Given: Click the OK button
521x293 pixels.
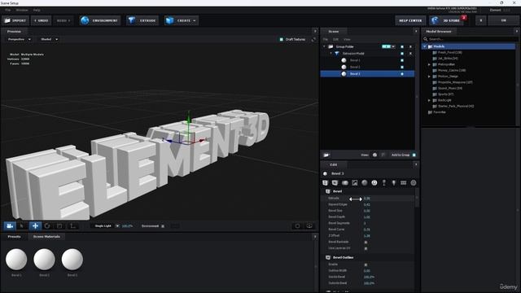Looking at the screenshot, I should pos(503,20).
